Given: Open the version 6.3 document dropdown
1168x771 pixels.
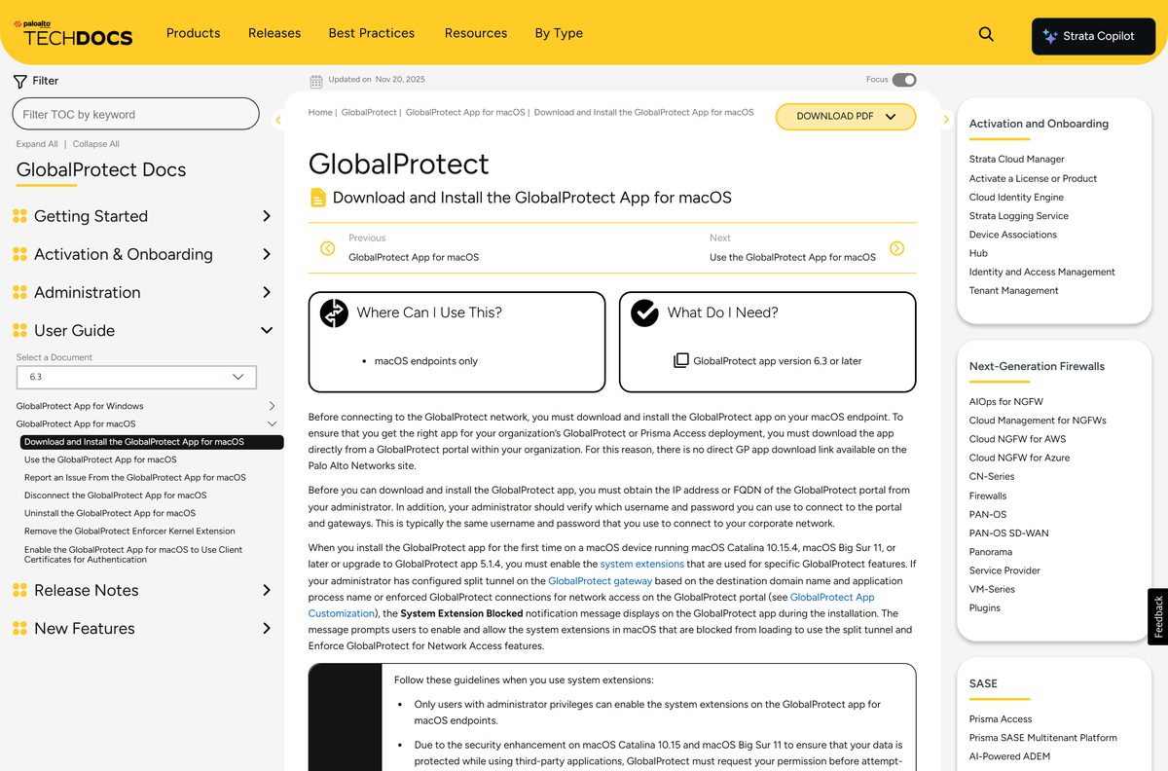Looking at the screenshot, I should [136, 377].
